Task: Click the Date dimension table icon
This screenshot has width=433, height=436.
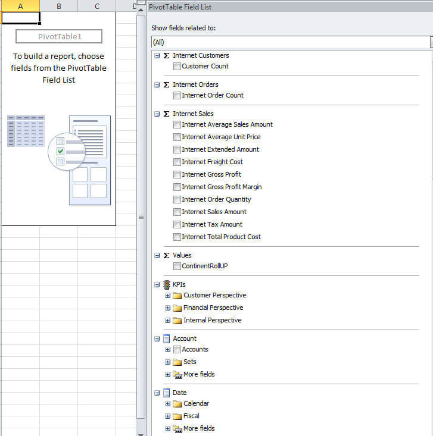Action: point(167,393)
